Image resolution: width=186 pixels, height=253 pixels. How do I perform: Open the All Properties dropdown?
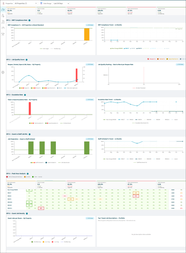(x=26, y=3)
